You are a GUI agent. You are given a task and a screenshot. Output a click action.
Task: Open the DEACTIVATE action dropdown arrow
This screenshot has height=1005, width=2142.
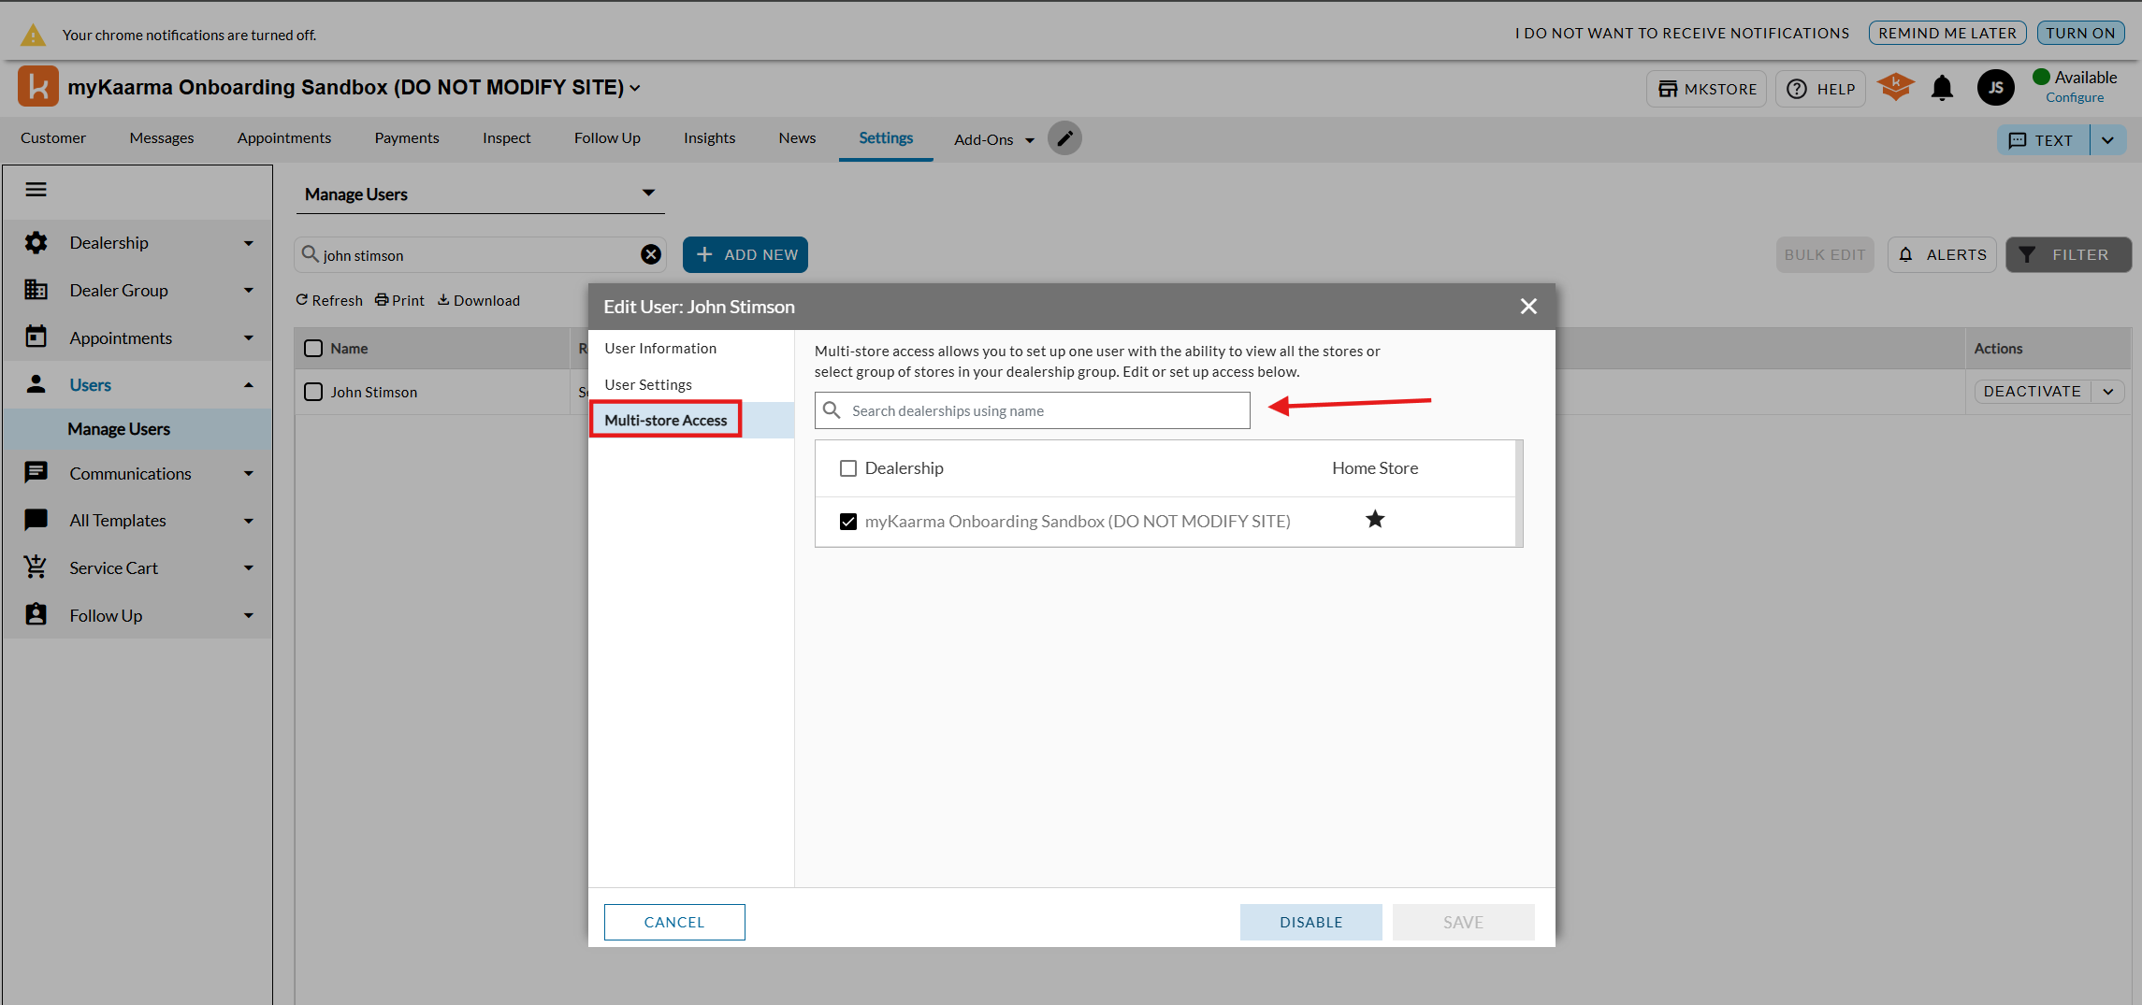(x=2108, y=392)
